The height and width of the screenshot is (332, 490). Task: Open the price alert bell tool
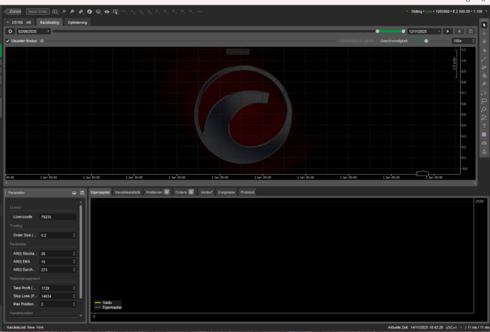point(483,152)
